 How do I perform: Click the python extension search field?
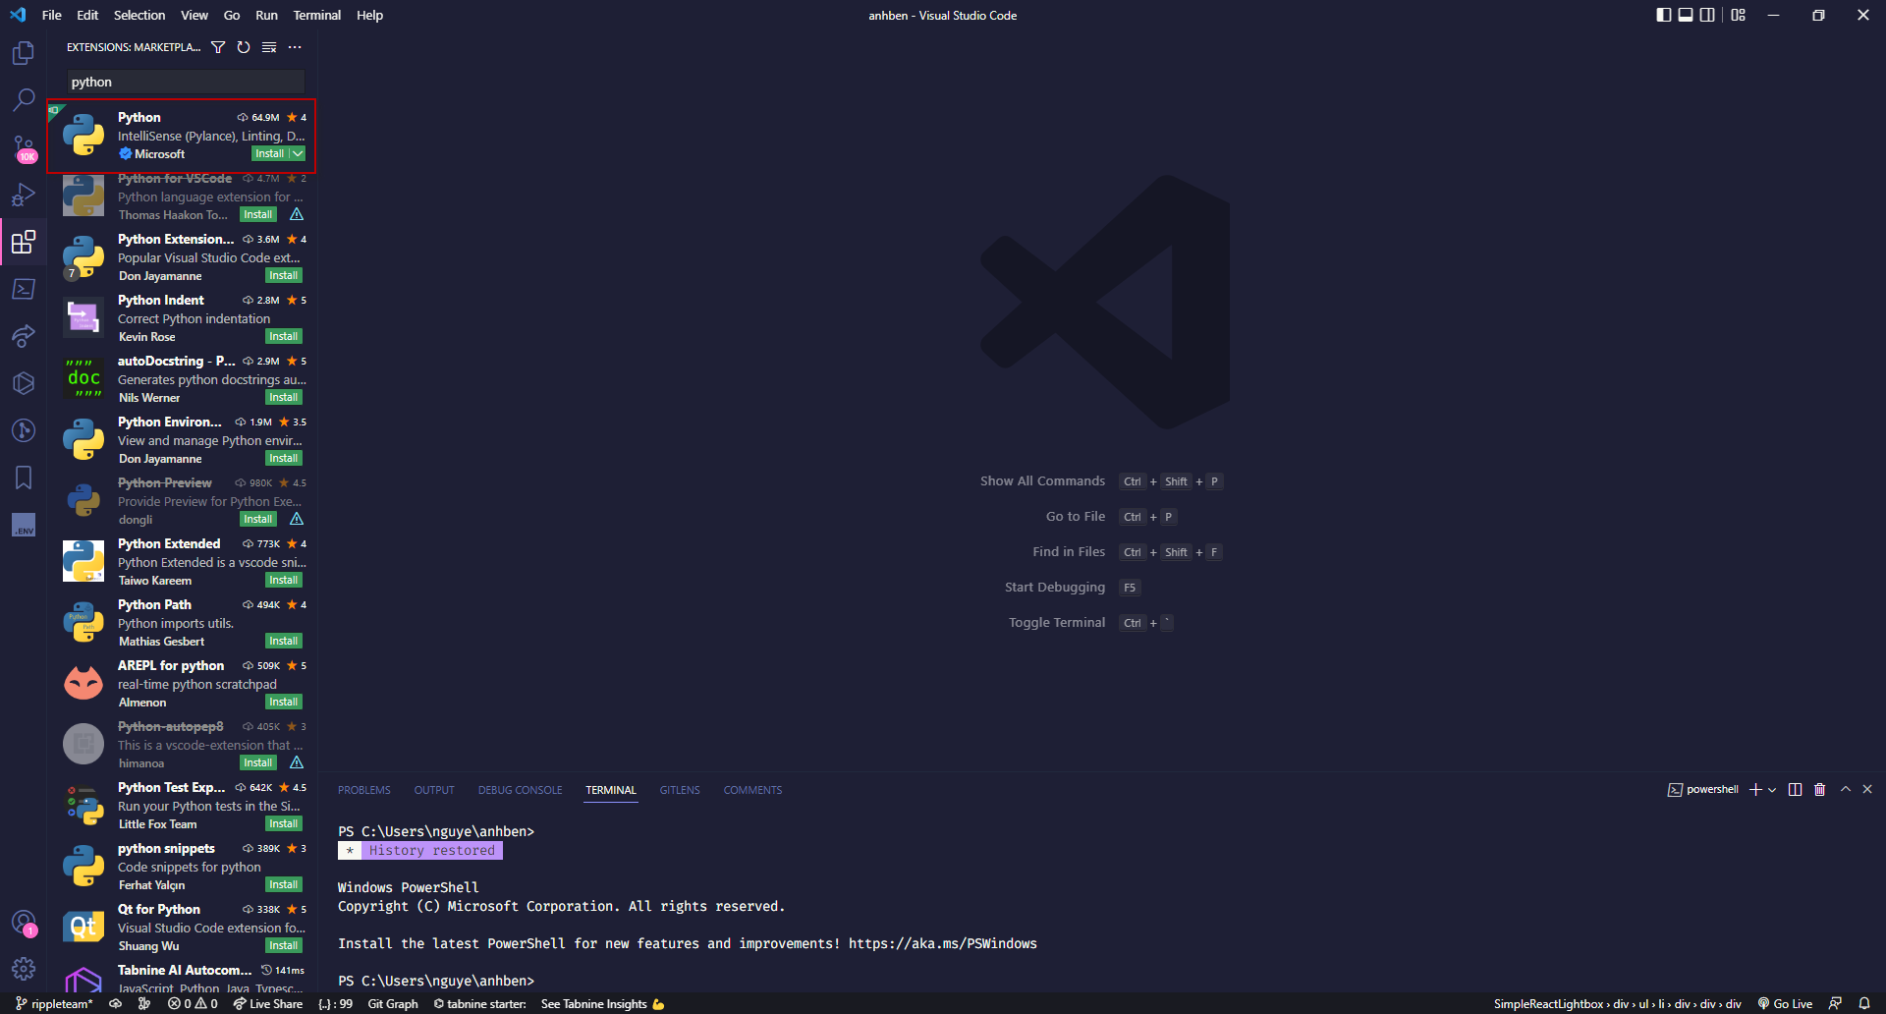click(x=186, y=82)
